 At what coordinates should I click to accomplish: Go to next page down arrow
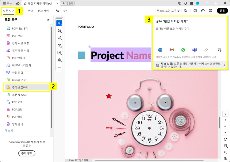pos(225,132)
